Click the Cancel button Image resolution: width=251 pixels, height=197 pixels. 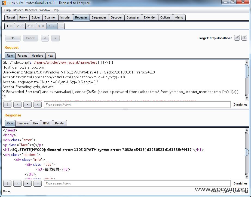[x=30, y=38]
